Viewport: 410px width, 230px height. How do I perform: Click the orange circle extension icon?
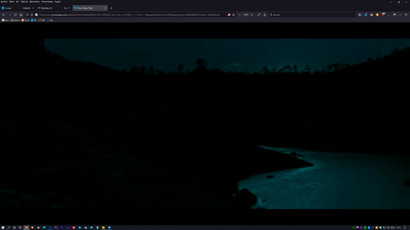pyautogui.click(x=377, y=15)
